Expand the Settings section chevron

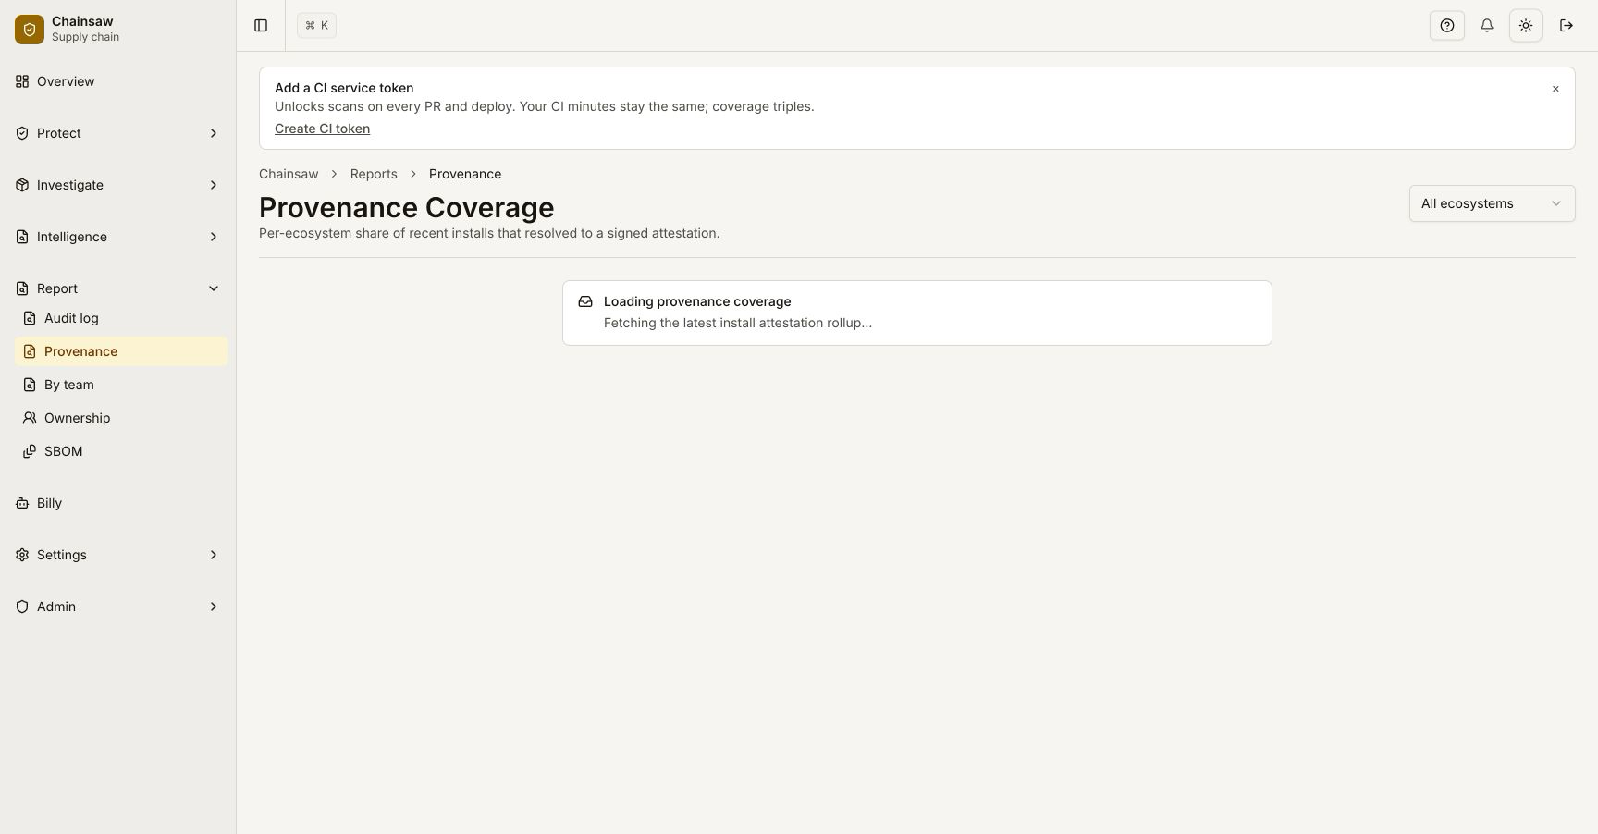coord(214,555)
